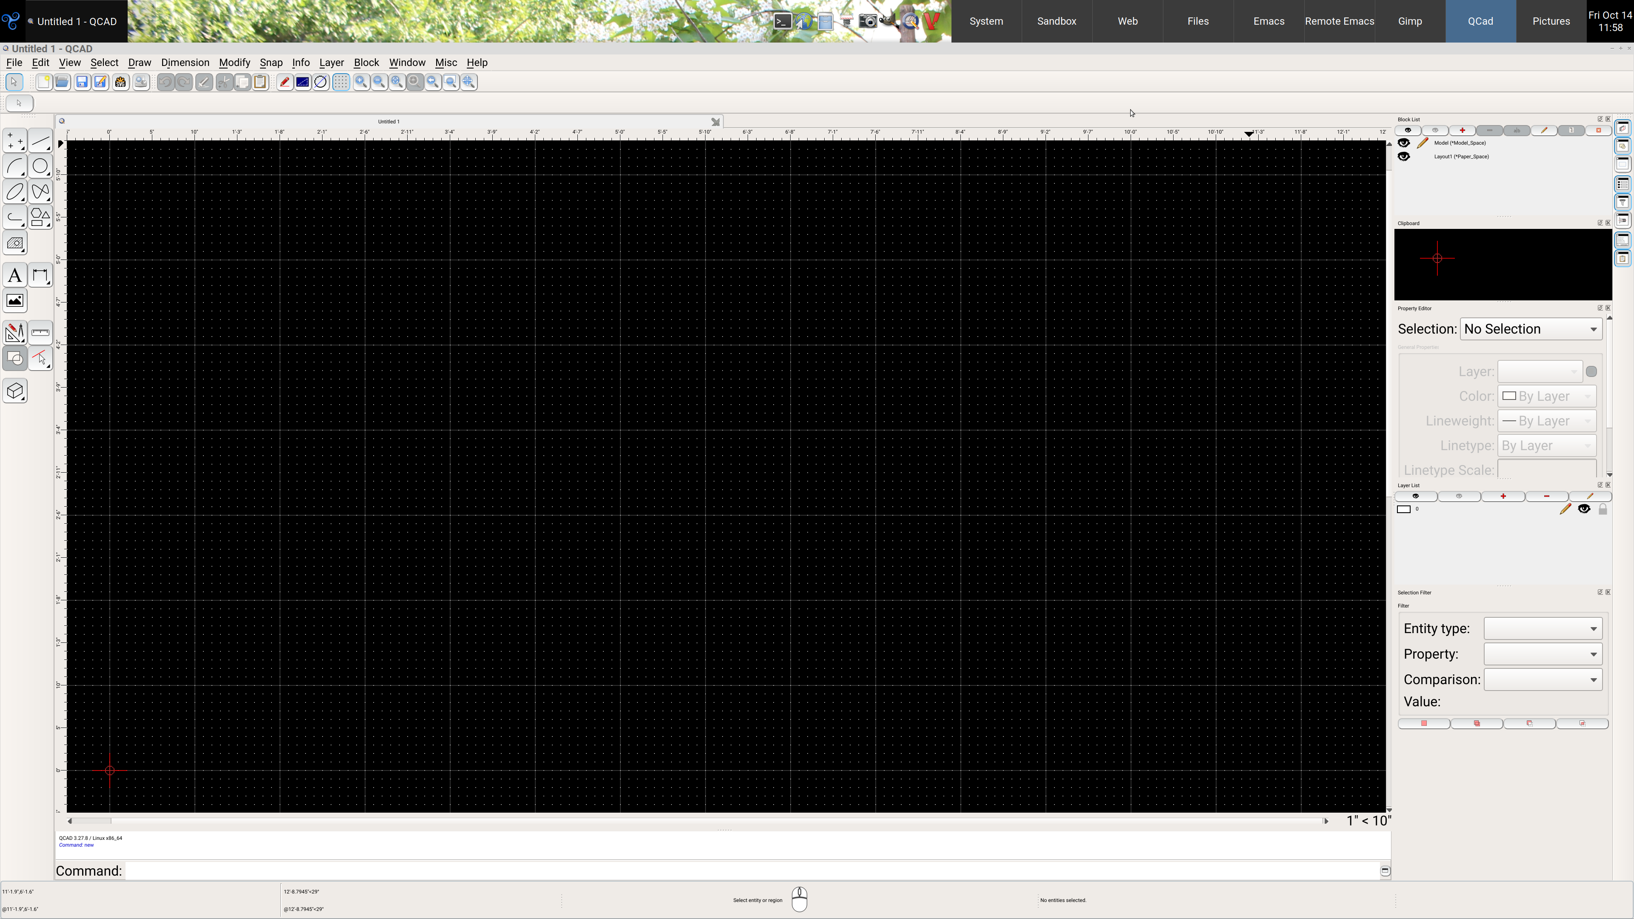Expand the Entity type filter dropdown
Viewport: 1634px width, 919px height.
[1542, 628]
